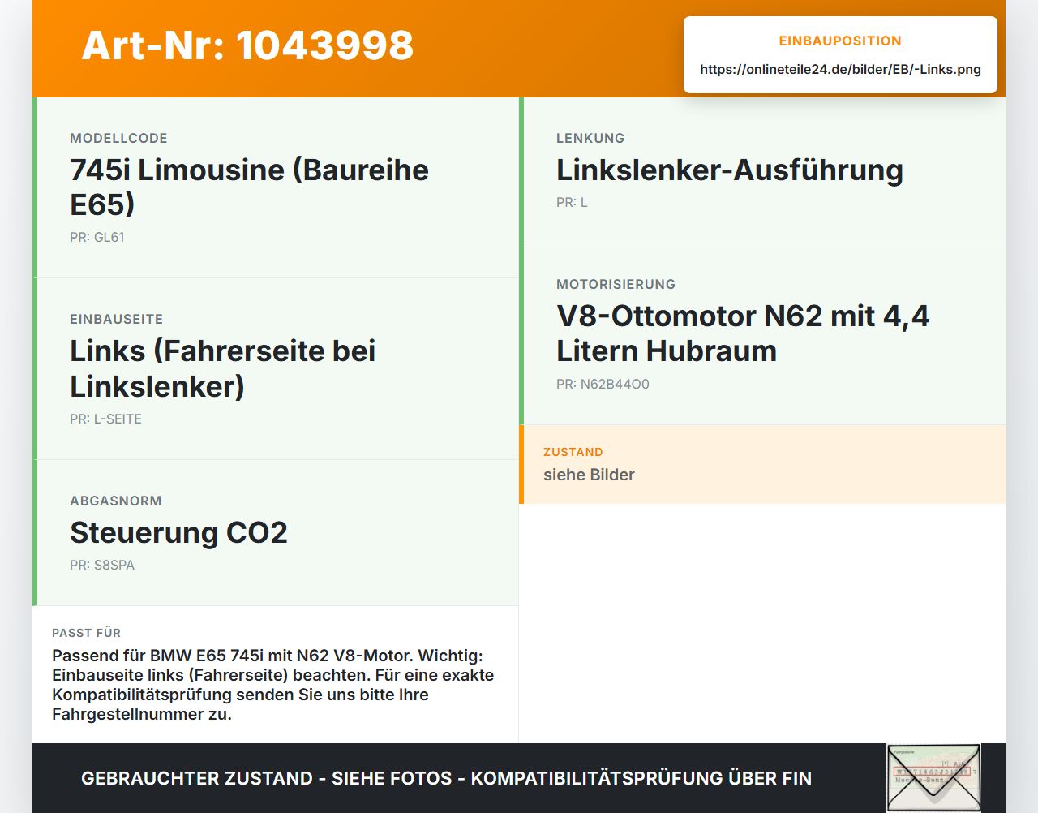Click the EINBAUPOSITION orange heading
1038x813 pixels.
840,41
